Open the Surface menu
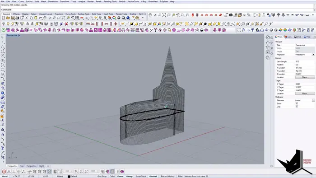 (x=29, y=1)
